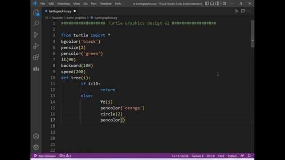Run Python file with play icon
285x160 pixels.
(236, 11)
